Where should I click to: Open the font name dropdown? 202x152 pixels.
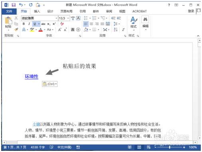[x=56, y=18]
